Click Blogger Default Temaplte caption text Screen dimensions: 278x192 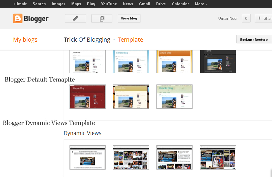pos(40,79)
